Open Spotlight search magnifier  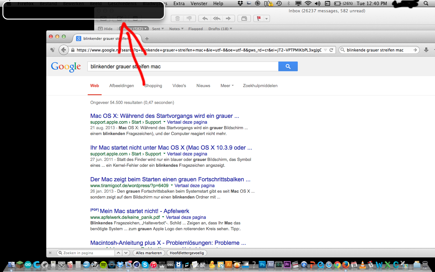coord(426,4)
